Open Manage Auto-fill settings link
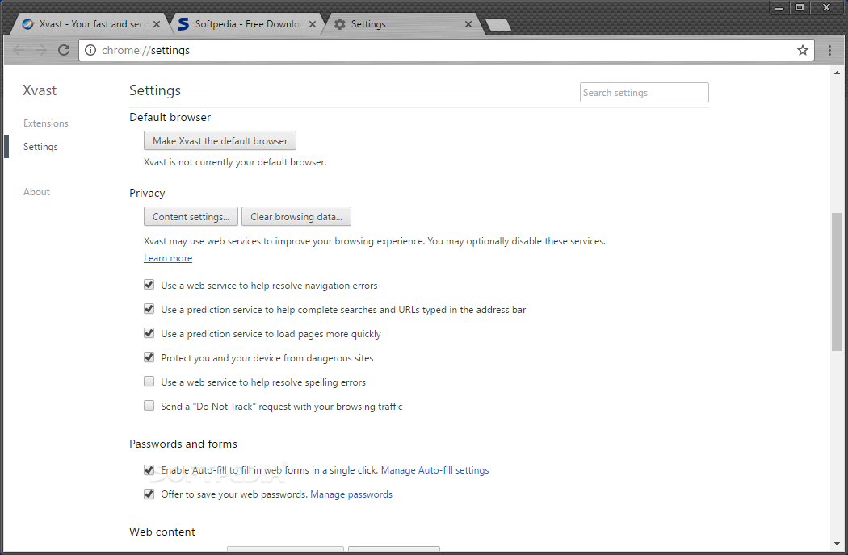848x555 pixels. pos(434,470)
